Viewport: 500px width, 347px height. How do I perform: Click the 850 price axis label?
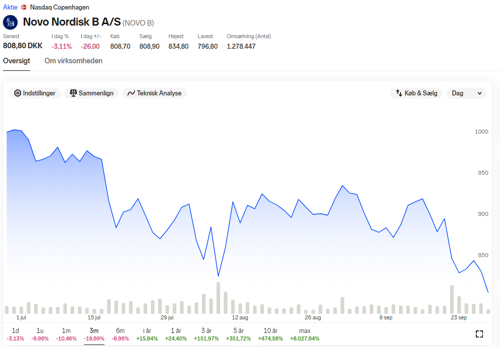pos(483,255)
